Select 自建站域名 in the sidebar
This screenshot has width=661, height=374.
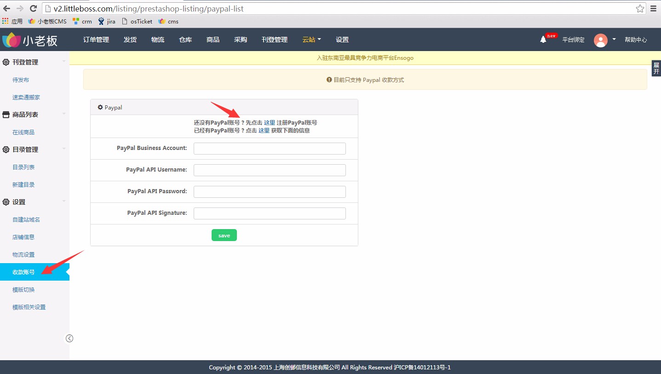(26, 220)
